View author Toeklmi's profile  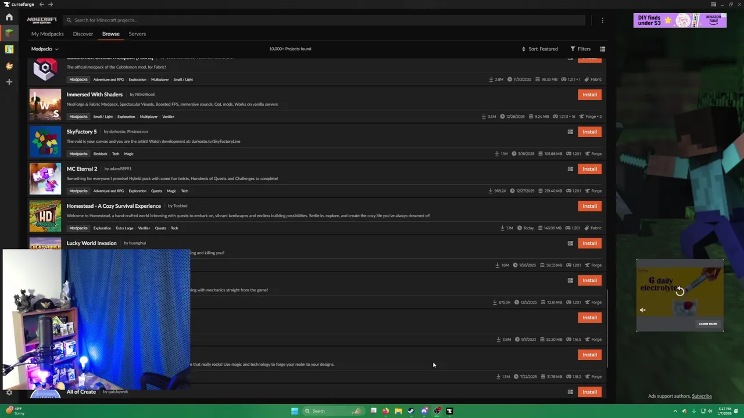(x=180, y=206)
